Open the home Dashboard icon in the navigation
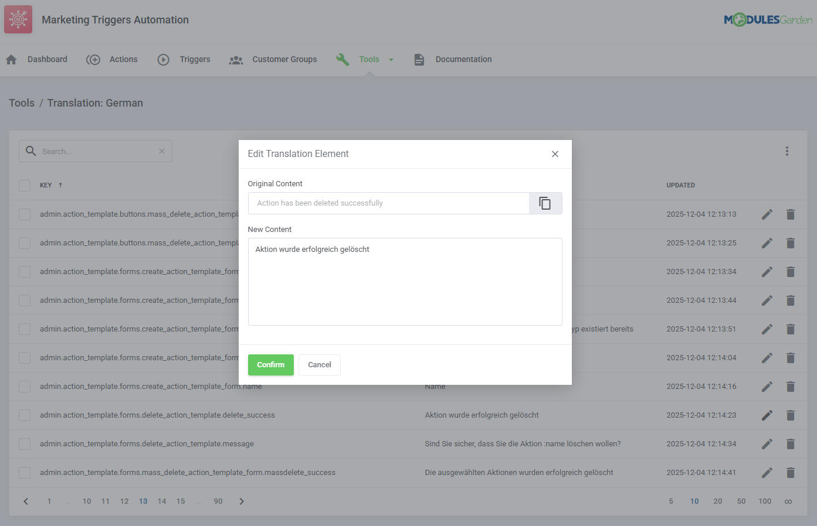Screen dimensions: 817x526 tap(11, 59)
